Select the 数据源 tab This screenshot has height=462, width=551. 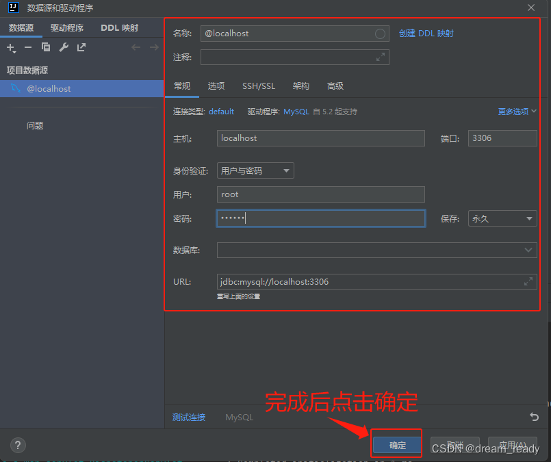(21, 28)
